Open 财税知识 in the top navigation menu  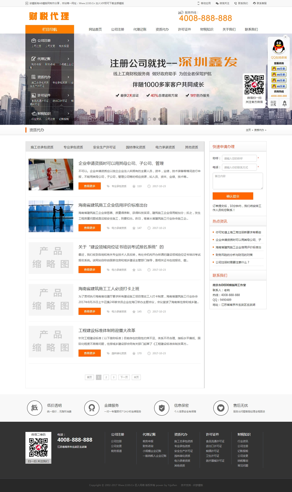[x=207, y=29]
